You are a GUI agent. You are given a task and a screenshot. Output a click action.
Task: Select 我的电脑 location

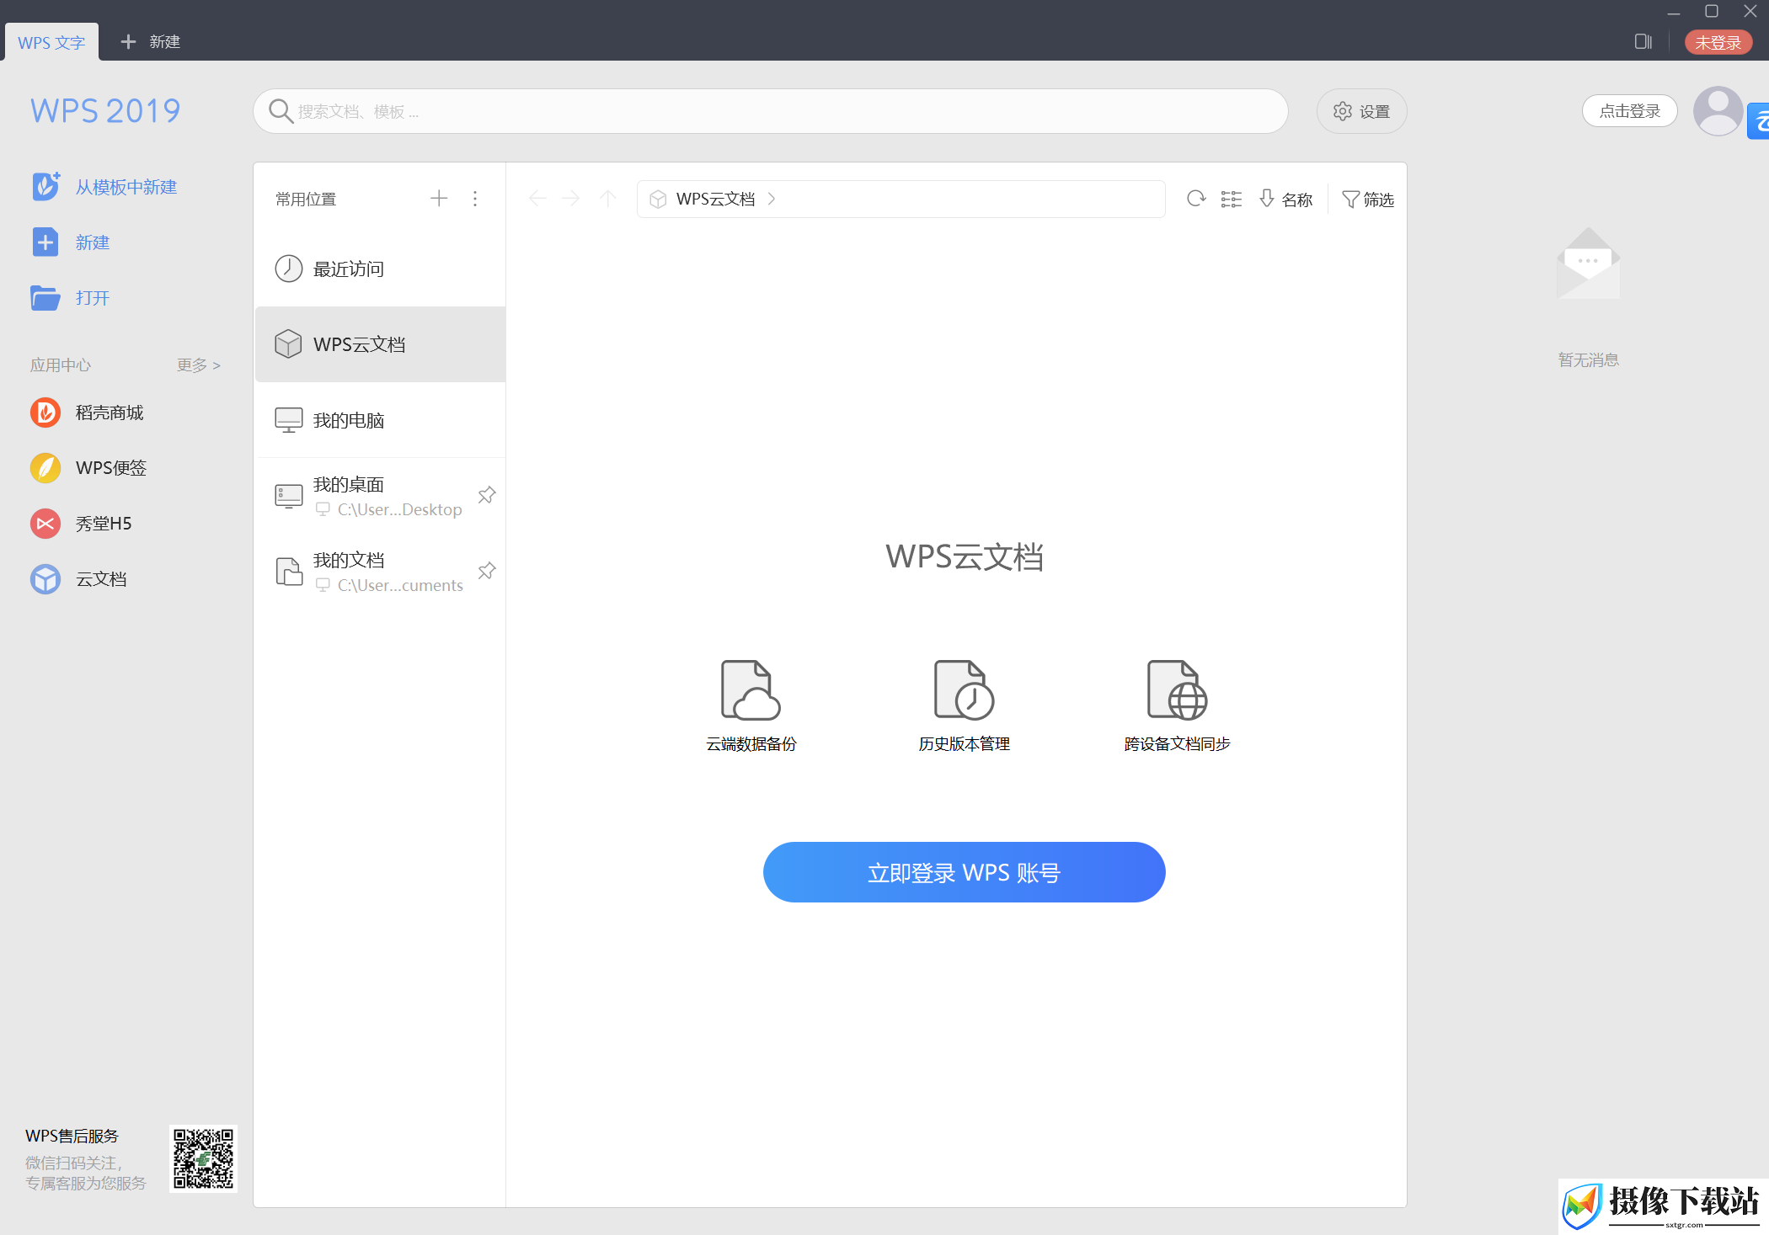[x=380, y=420]
